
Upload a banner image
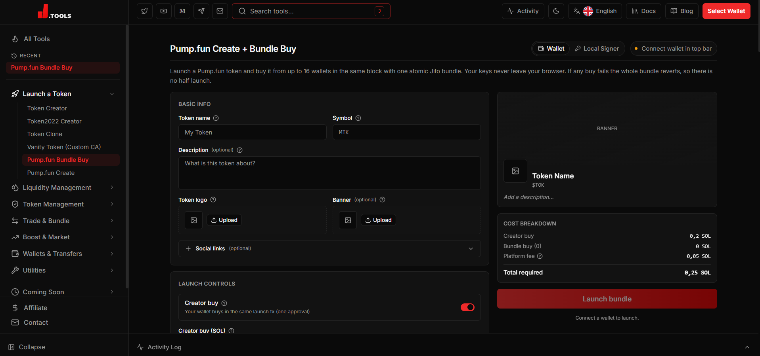pyautogui.click(x=378, y=220)
